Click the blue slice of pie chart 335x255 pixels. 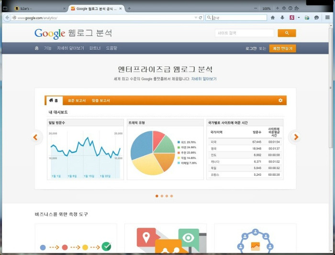pyautogui.click(x=141, y=145)
